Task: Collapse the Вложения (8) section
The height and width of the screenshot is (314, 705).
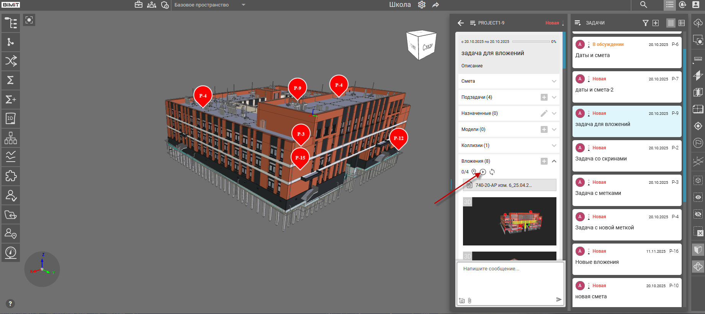Action: click(554, 161)
